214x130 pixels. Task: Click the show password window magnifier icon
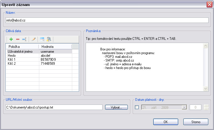42,39
